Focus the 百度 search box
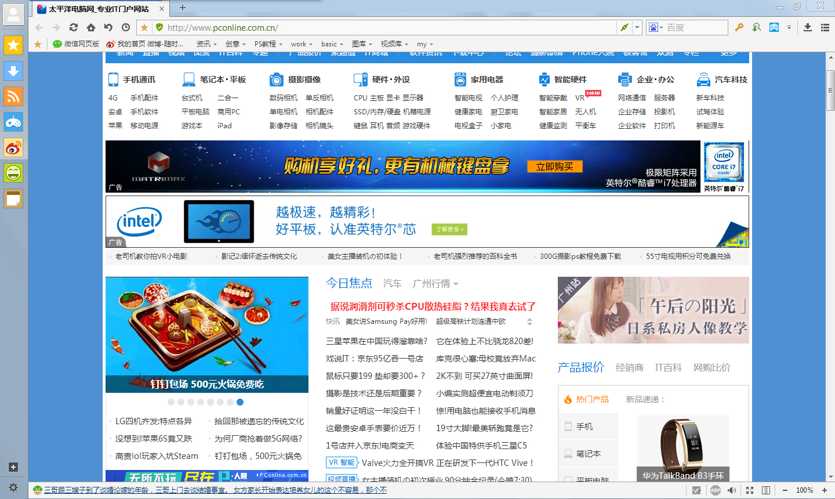 (696, 27)
